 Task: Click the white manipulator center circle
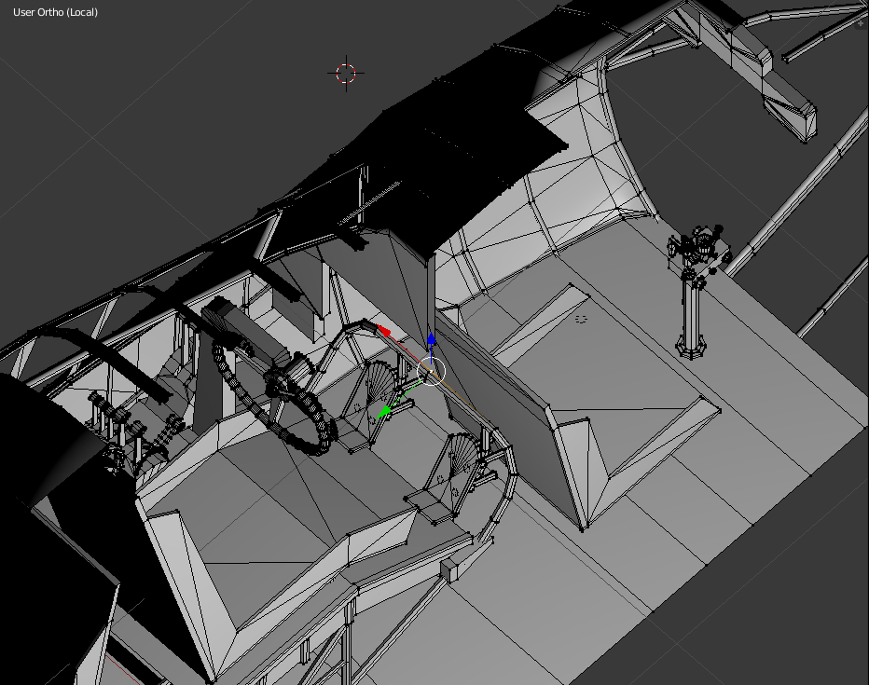point(431,371)
